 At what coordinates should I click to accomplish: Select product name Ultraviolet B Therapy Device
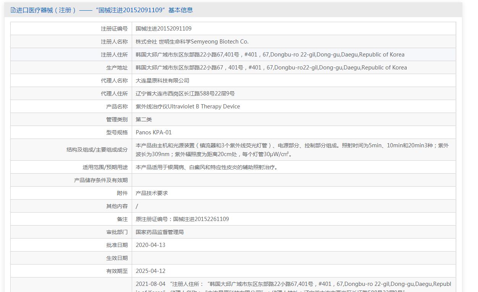(188, 106)
